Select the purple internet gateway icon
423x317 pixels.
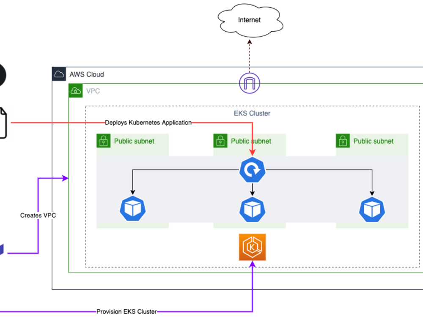(250, 83)
